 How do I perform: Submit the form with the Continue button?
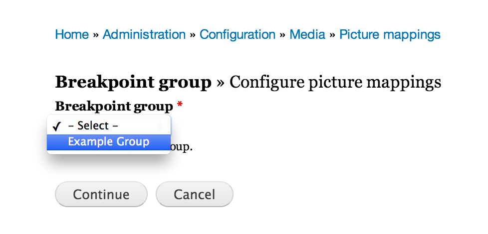click(101, 194)
